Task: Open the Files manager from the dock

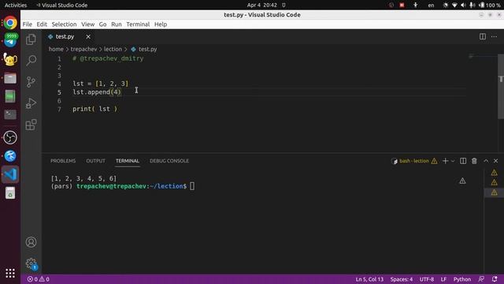Action: click(10, 78)
